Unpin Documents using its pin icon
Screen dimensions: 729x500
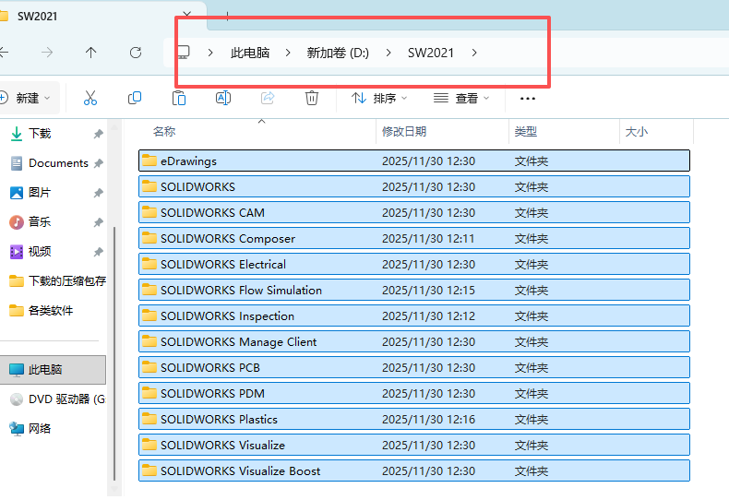[98, 163]
